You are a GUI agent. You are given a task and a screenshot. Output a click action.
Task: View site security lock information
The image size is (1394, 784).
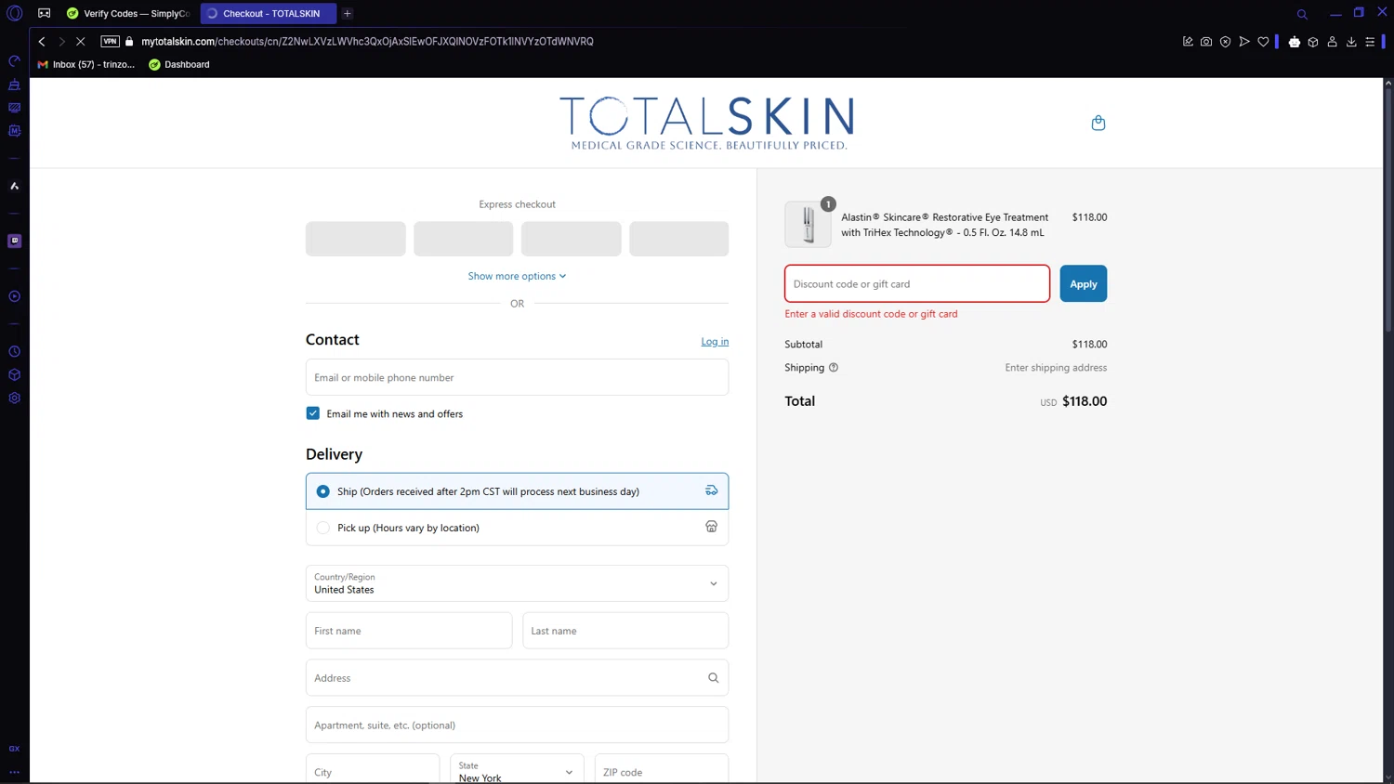tap(129, 41)
